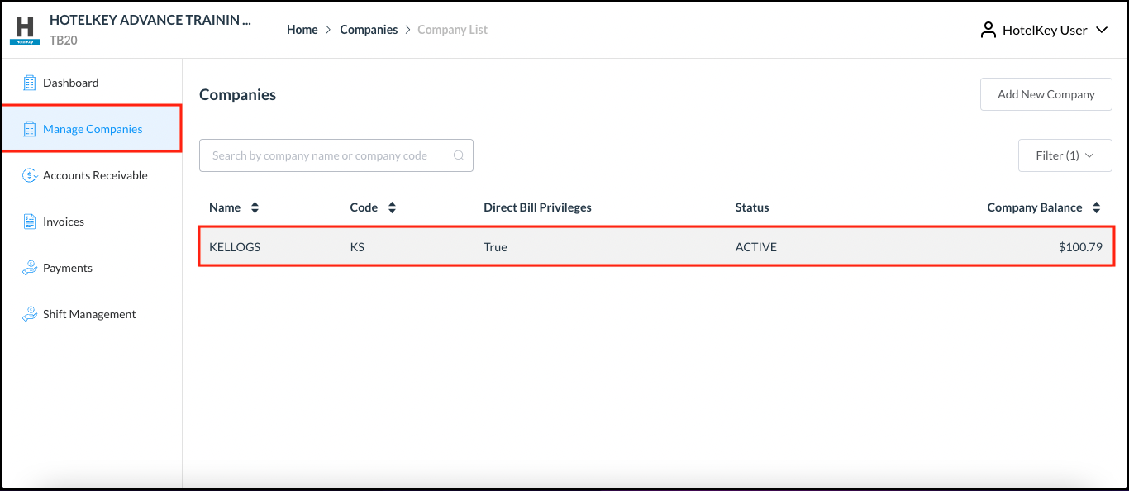This screenshot has width=1129, height=491.
Task: Expand the HotelKey User account menu chevron
Action: [x=1103, y=29]
